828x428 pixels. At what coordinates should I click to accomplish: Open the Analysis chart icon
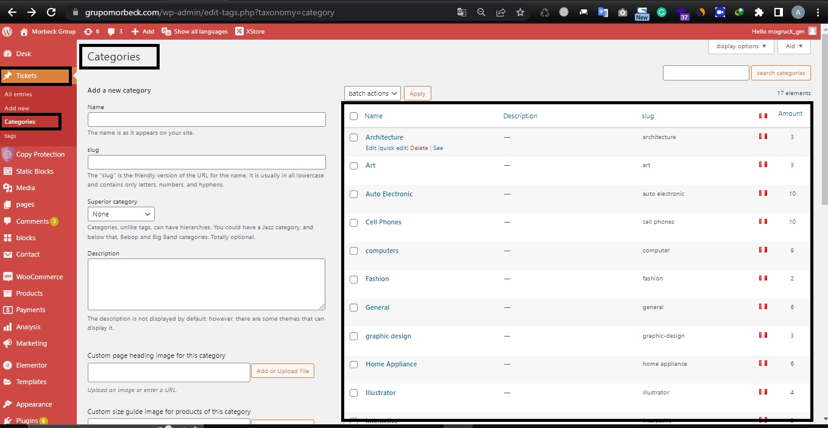pos(8,327)
